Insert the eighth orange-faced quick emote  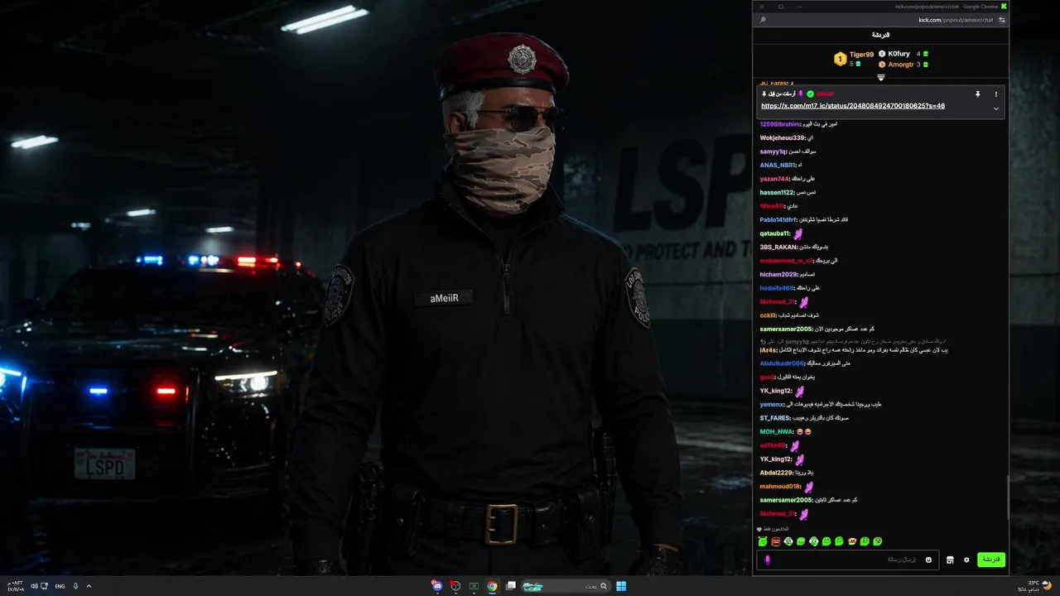[852, 541]
